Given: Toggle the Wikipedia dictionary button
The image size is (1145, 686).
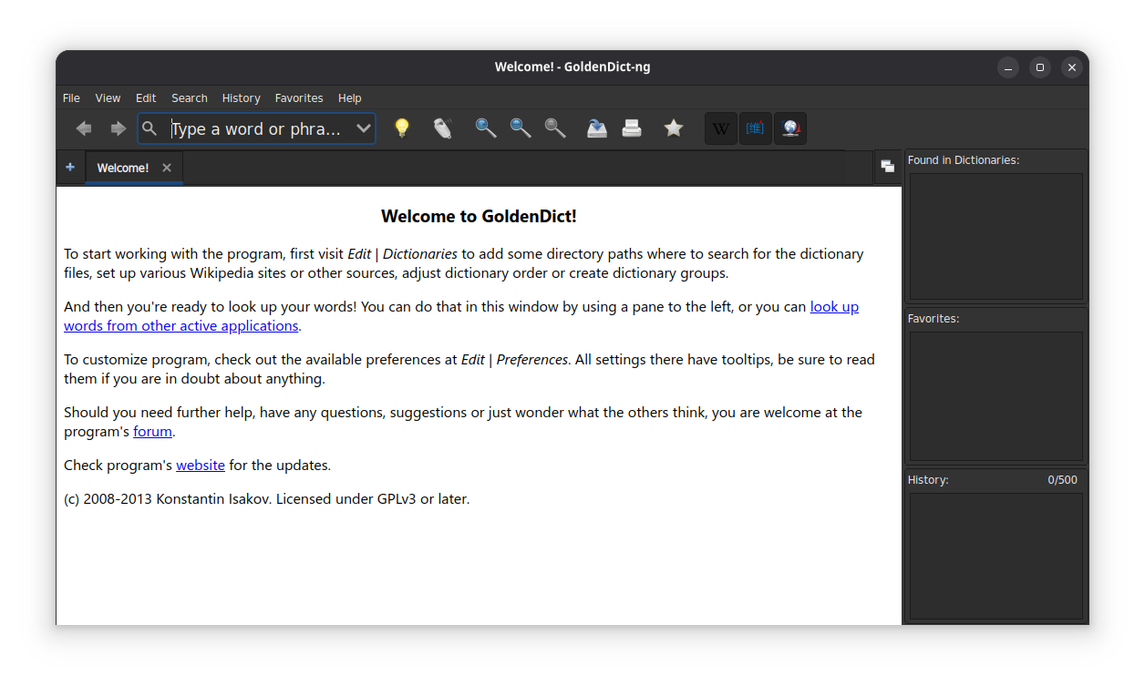Looking at the screenshot, I should 720,128.
